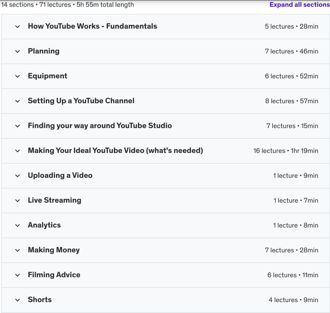
Task: Click the 'Live Streaming' section heading
Action: (54, 200)
